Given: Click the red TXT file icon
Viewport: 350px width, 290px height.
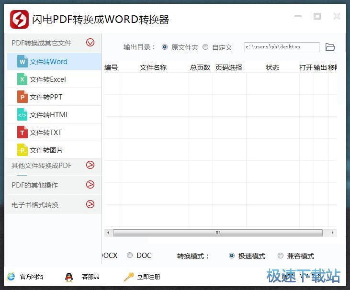Looking at the screenshot, I should click(x=23, y=132).
